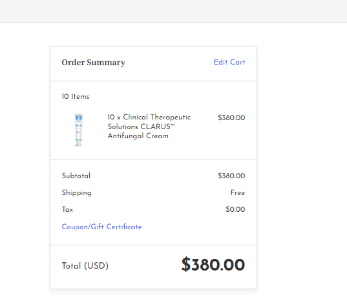This screenshot has width=347, height=308.
Task: Open the Edit Cart link
Action: [x=229, y=62]
